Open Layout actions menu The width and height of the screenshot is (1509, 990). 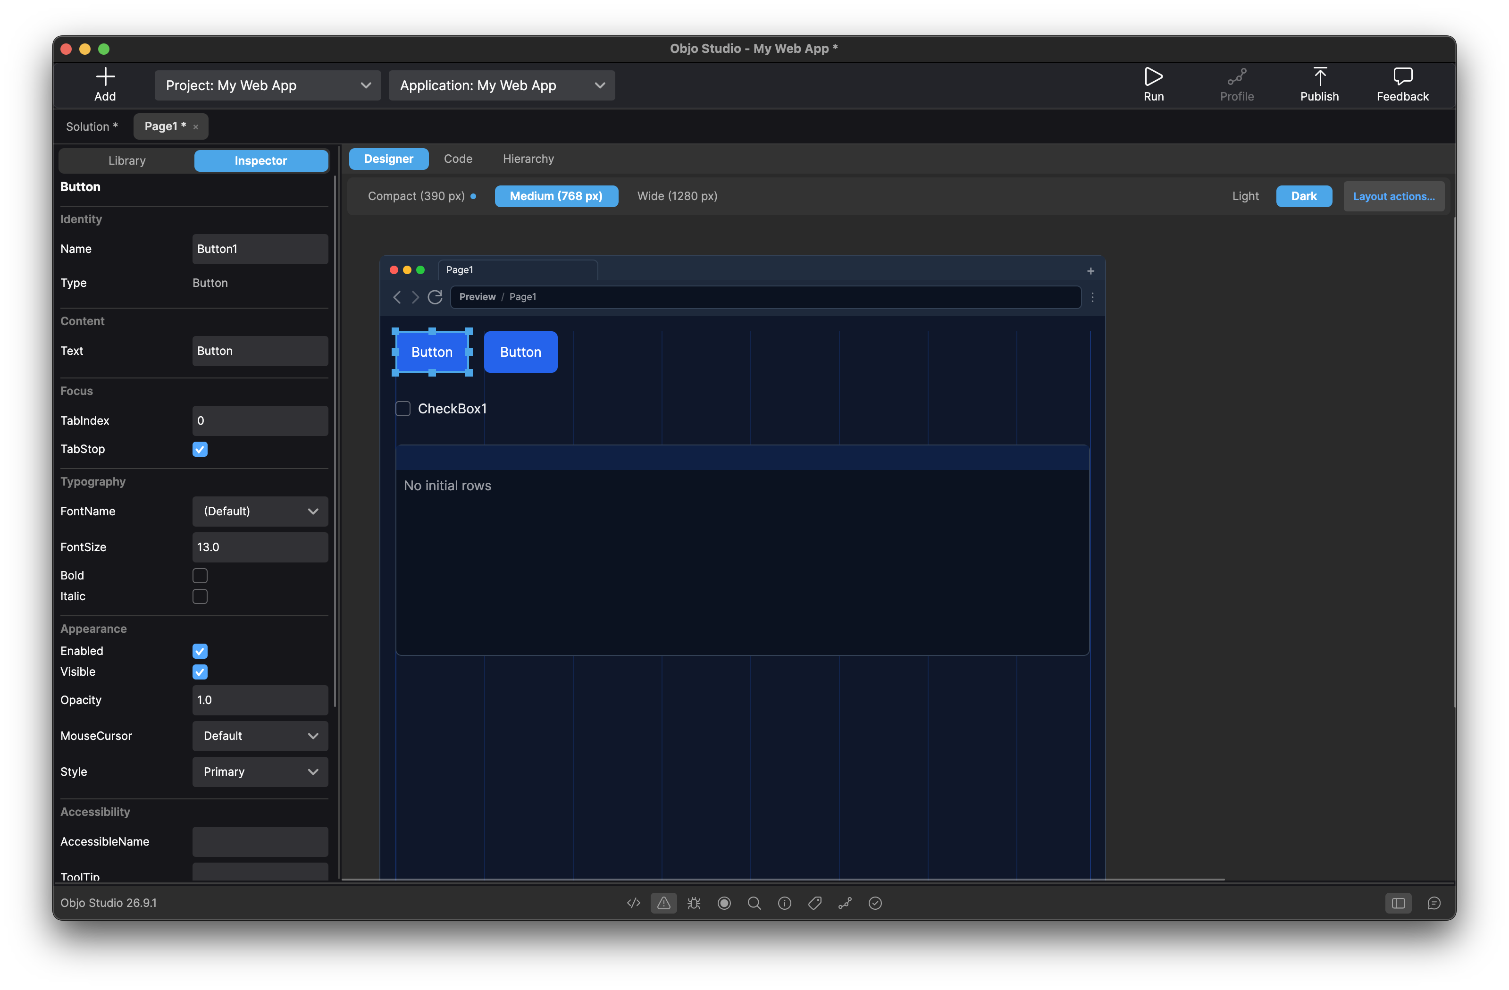tap(1393, 196)
